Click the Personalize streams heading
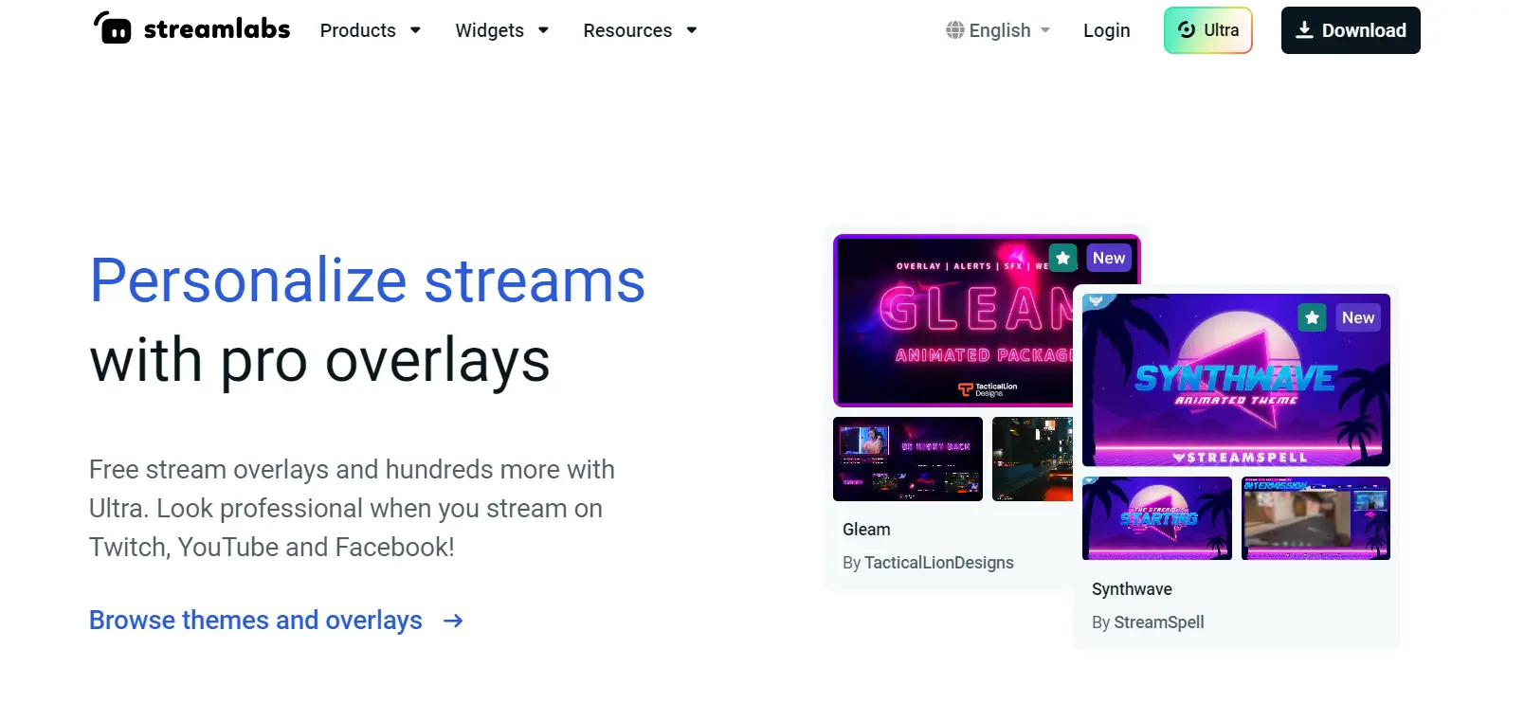Screen dimensions: 1524x721 [x=368, y=280]
